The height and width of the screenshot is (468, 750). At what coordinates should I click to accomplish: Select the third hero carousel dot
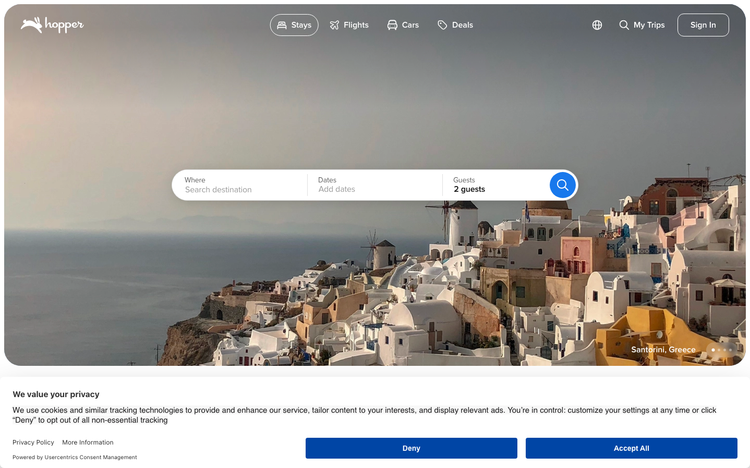(x=725, y=350)
